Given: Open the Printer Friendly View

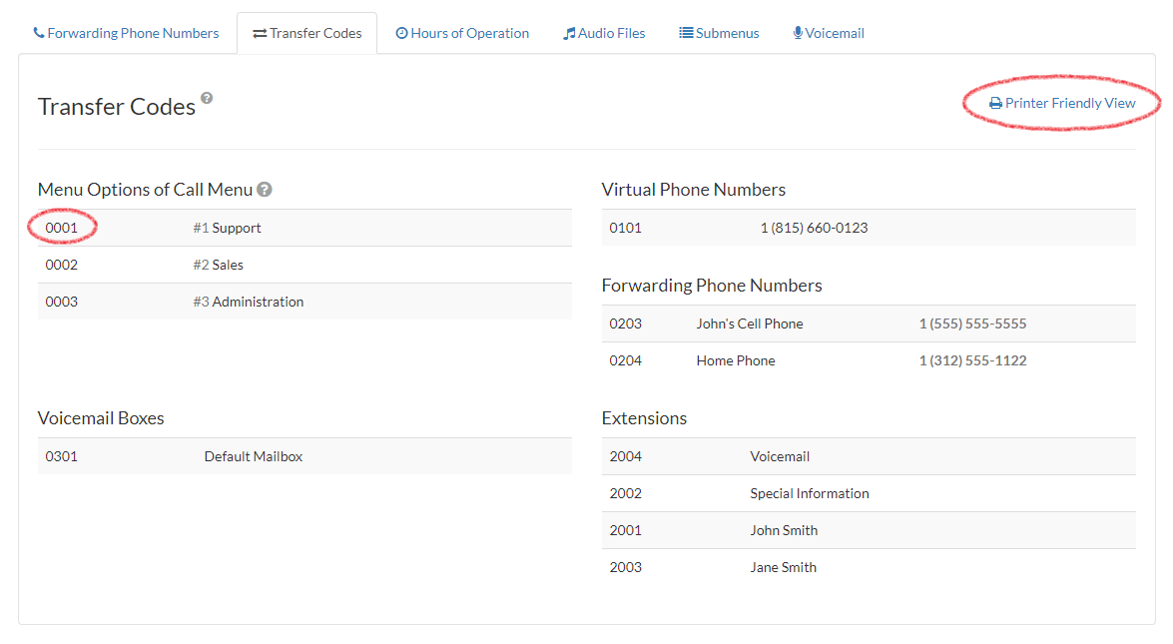Looking at the screenshot, I should pyautogui.click(x=1061, y=102).
